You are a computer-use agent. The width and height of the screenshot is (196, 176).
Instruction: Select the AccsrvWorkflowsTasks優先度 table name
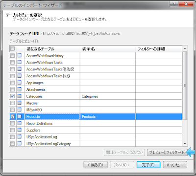point(50,69)
